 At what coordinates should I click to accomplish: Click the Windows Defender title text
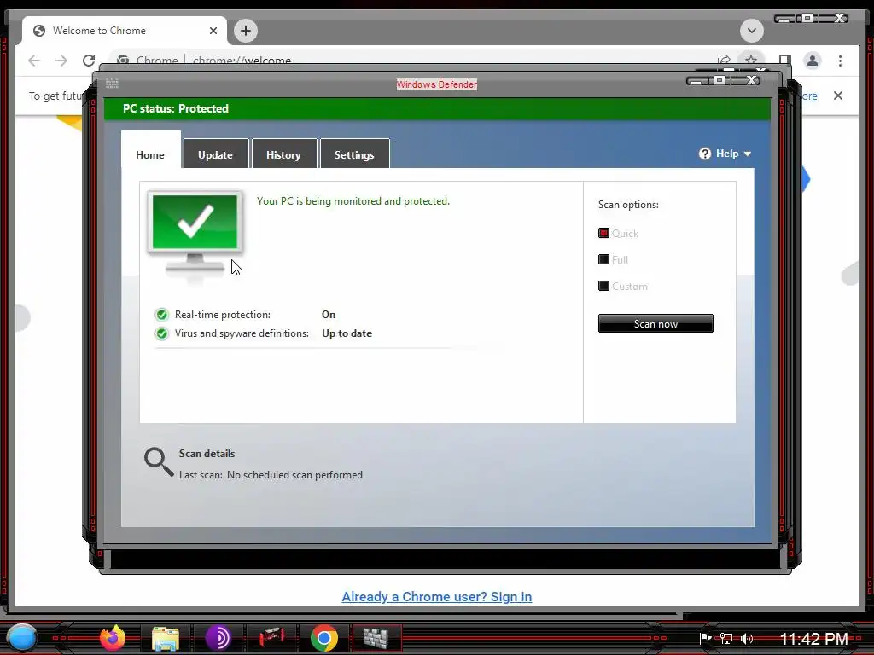tap(437, 84)
